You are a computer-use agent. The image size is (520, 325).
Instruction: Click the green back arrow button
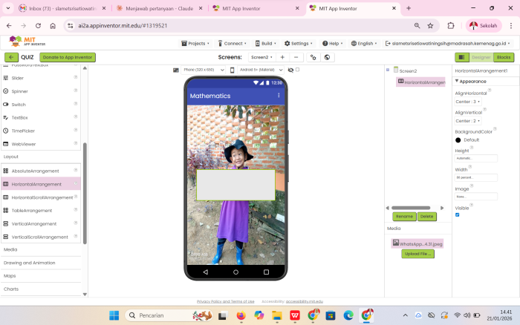pyautogui.click(x=11, y=57)
